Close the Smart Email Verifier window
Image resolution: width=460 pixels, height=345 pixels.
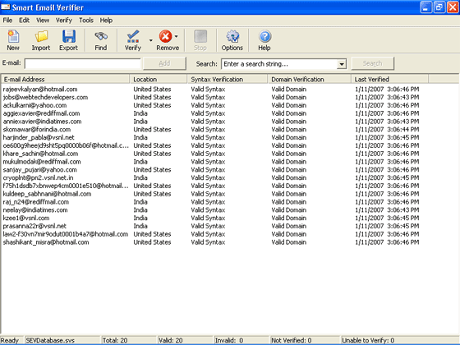[453, 7]
